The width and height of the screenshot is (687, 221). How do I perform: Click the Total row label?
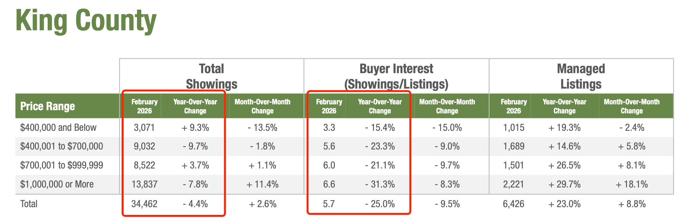pos(29,204)
